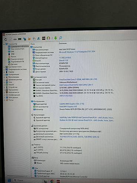The height and width of the screenshot is (183, 137).
Task: Expand the Сеть tree node
Action: [x=4, y=82]
